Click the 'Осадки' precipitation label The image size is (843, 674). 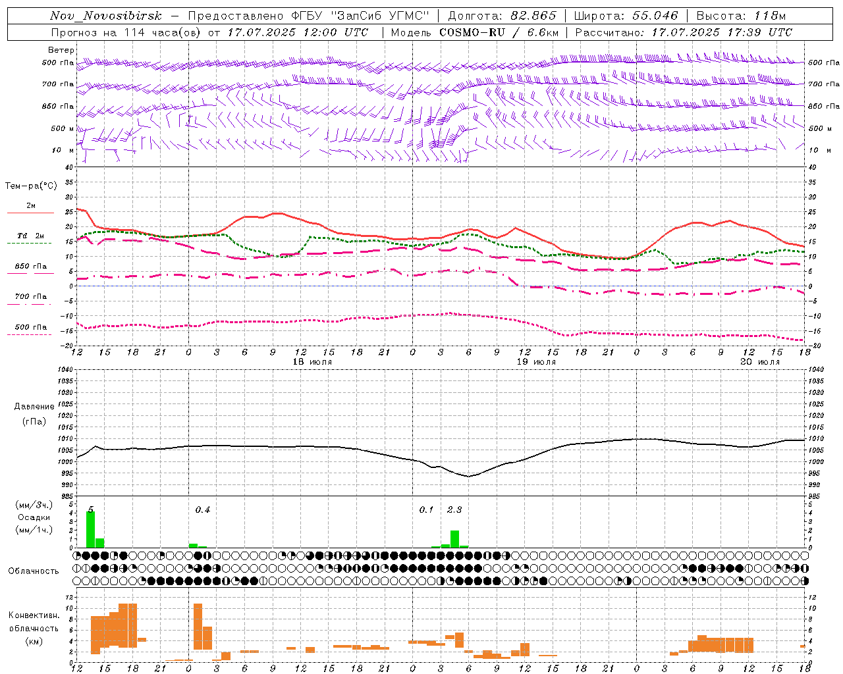pyautogui.click(x=34, y=517)
